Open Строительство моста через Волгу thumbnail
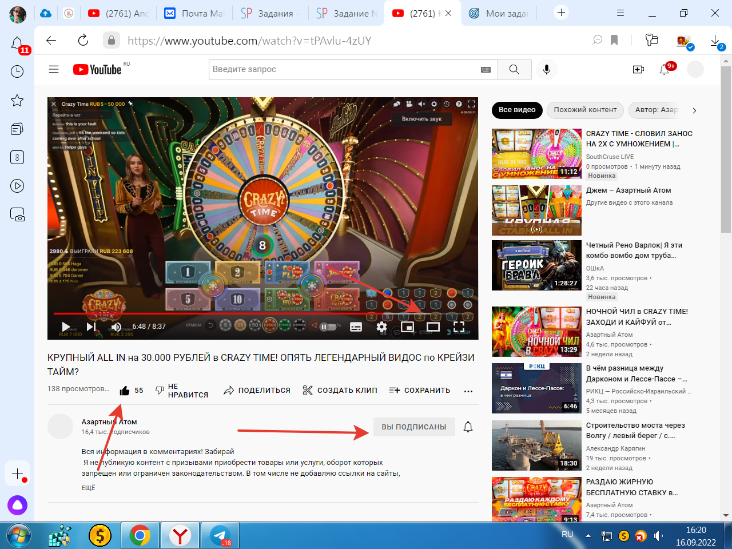Image resolution: width=732 pixels, height=549 pixels. (x=536, y=445)
